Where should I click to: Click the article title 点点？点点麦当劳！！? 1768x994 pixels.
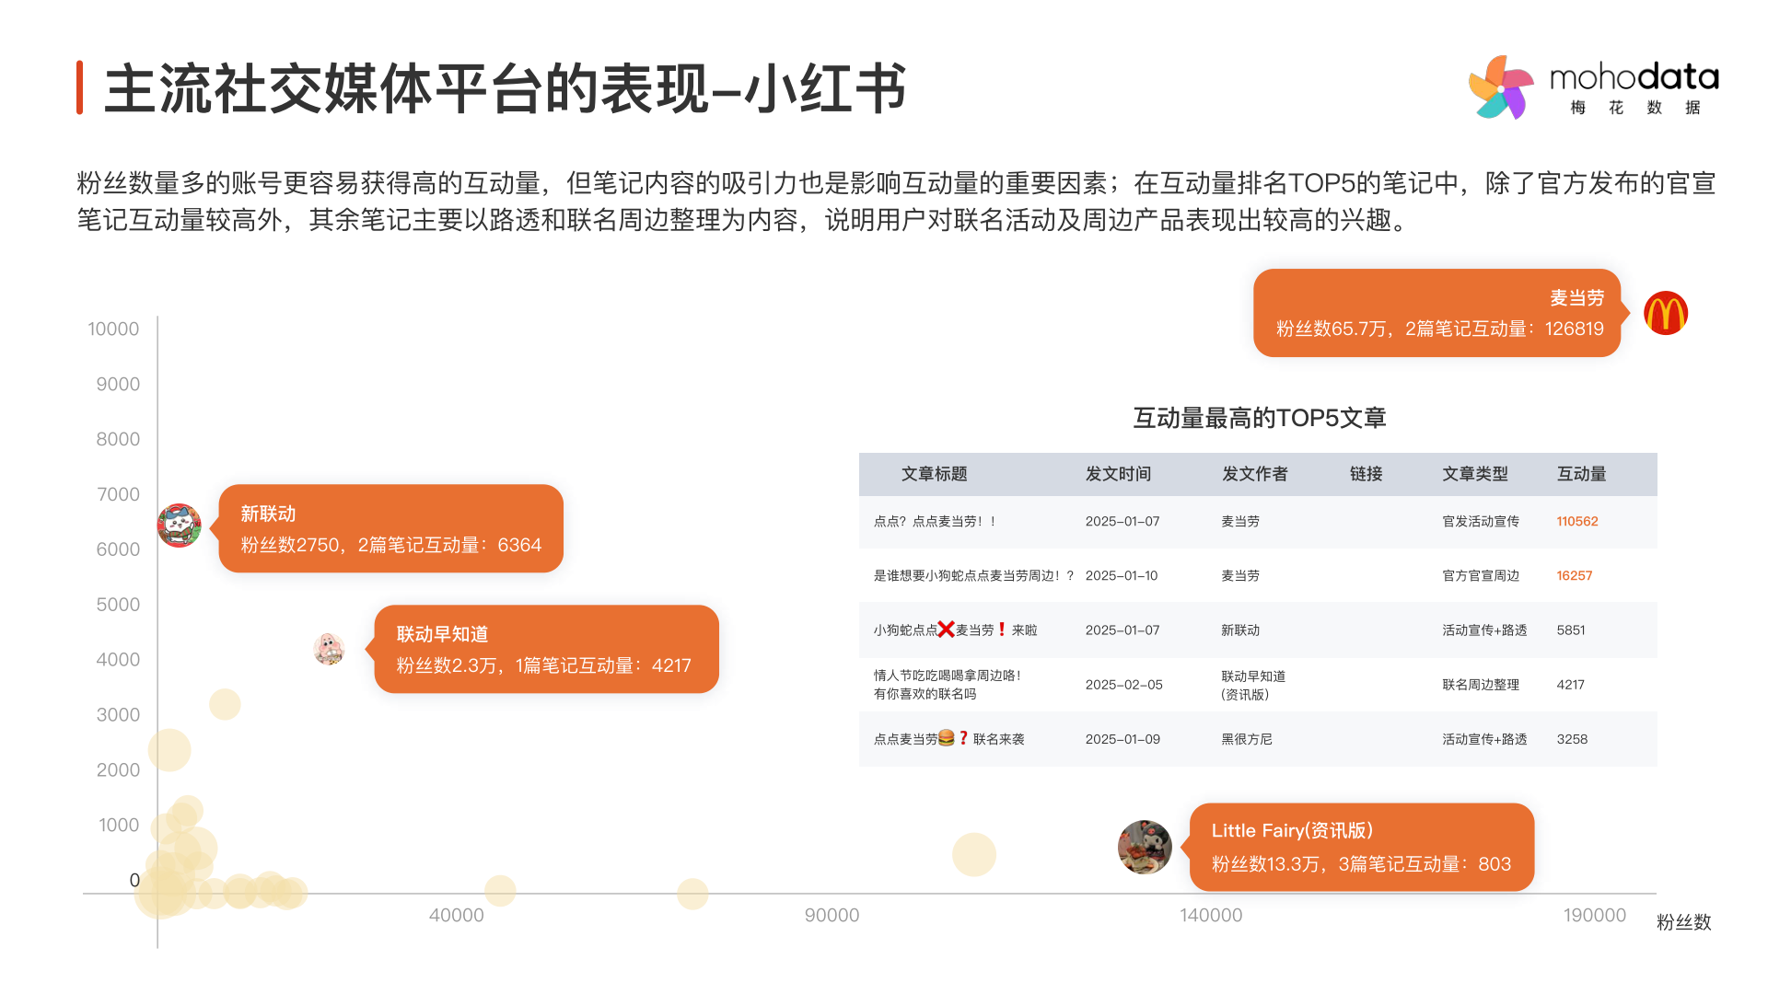pyautogui.click(x=935, y=521)
